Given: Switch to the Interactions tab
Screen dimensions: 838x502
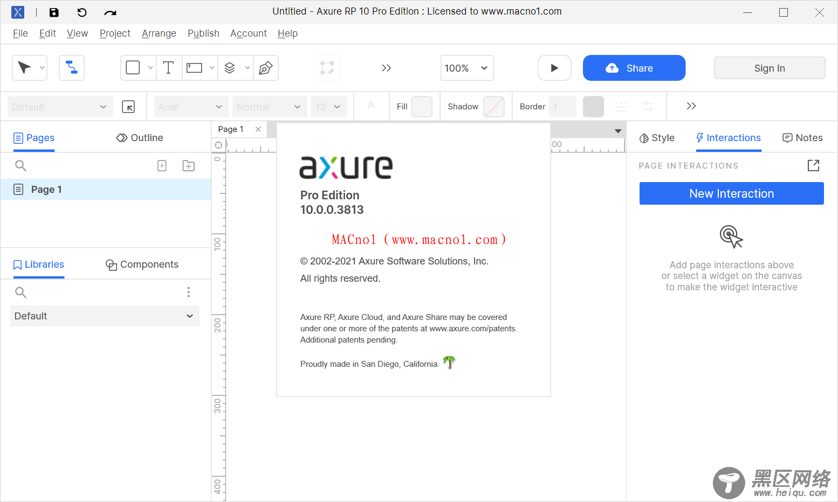Looking at the screenshot, I should pyautogui.click(x=729, y=138).
